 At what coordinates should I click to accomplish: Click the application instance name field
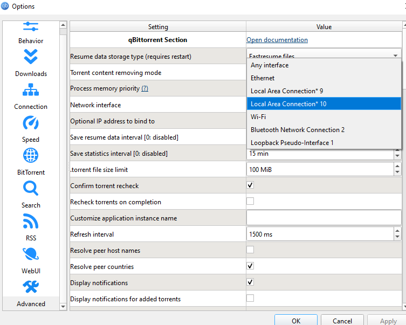point(324,218)
